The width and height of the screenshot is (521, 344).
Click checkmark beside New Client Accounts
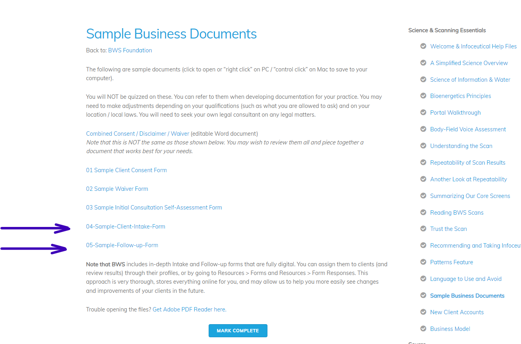[x=423, y=312]
